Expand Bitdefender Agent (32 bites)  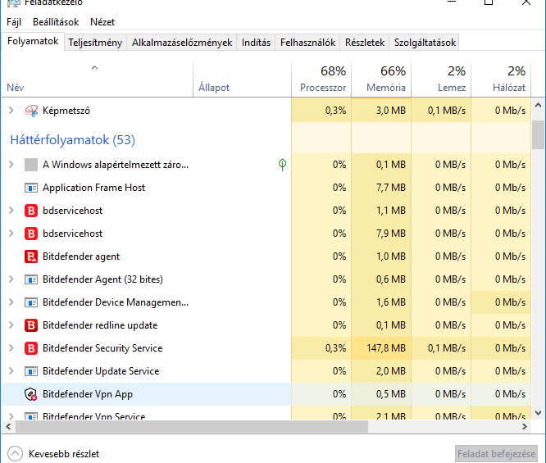(11, 279)
